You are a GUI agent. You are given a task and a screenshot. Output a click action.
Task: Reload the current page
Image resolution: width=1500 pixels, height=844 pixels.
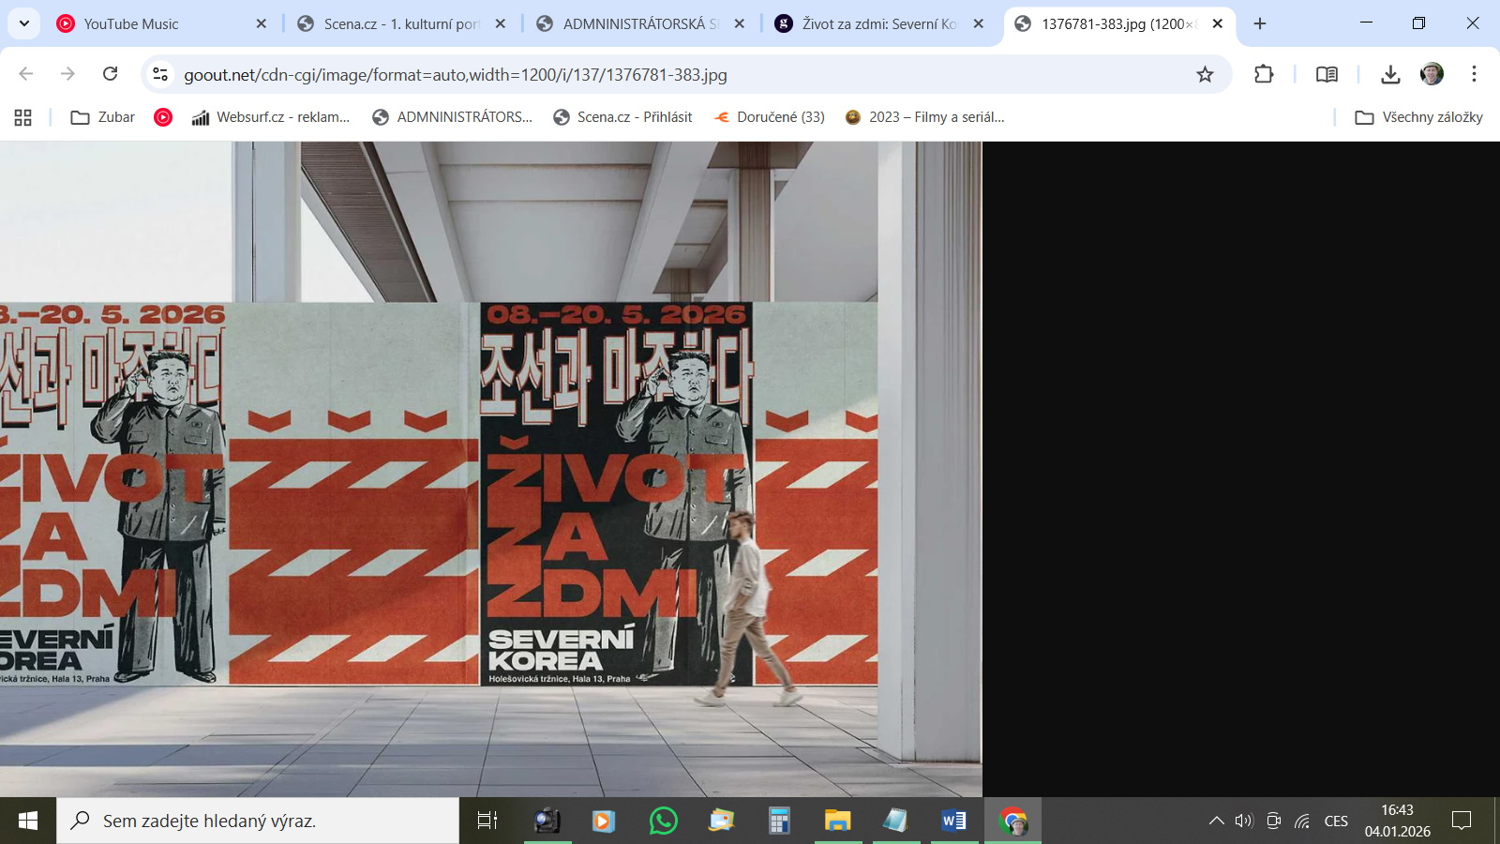click(x=111, y=73)
